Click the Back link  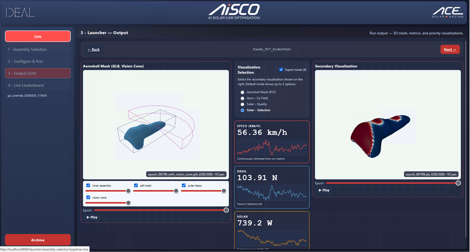(94, 49)
